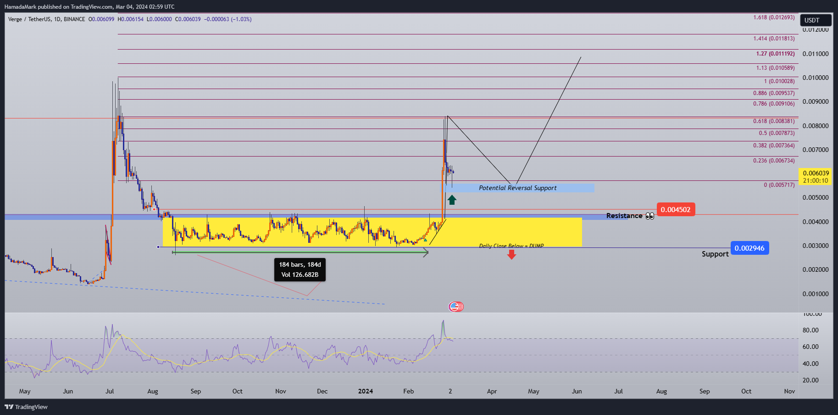The width and height of the screenshot is (838, 415).
Task: Click the Fibonacci label 0.5 (0.007873)
Action: tap(777, 133)
